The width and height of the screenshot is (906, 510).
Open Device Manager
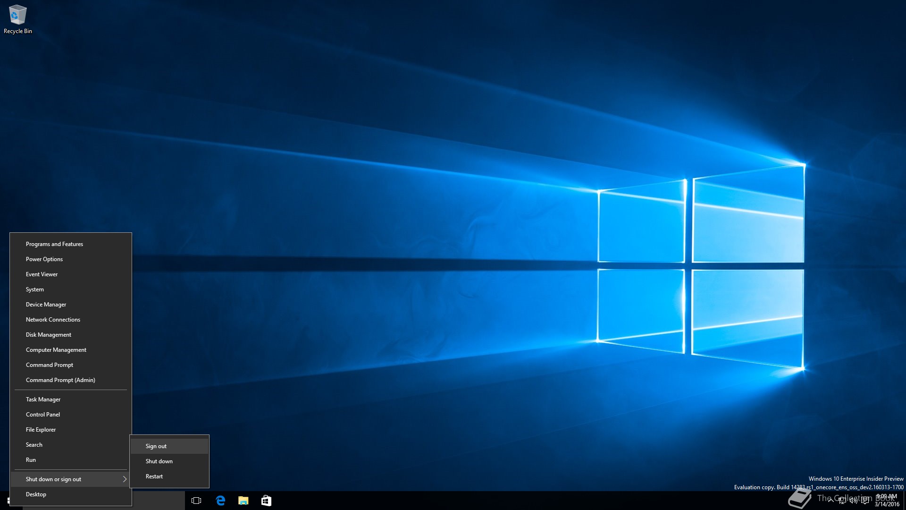71,305
